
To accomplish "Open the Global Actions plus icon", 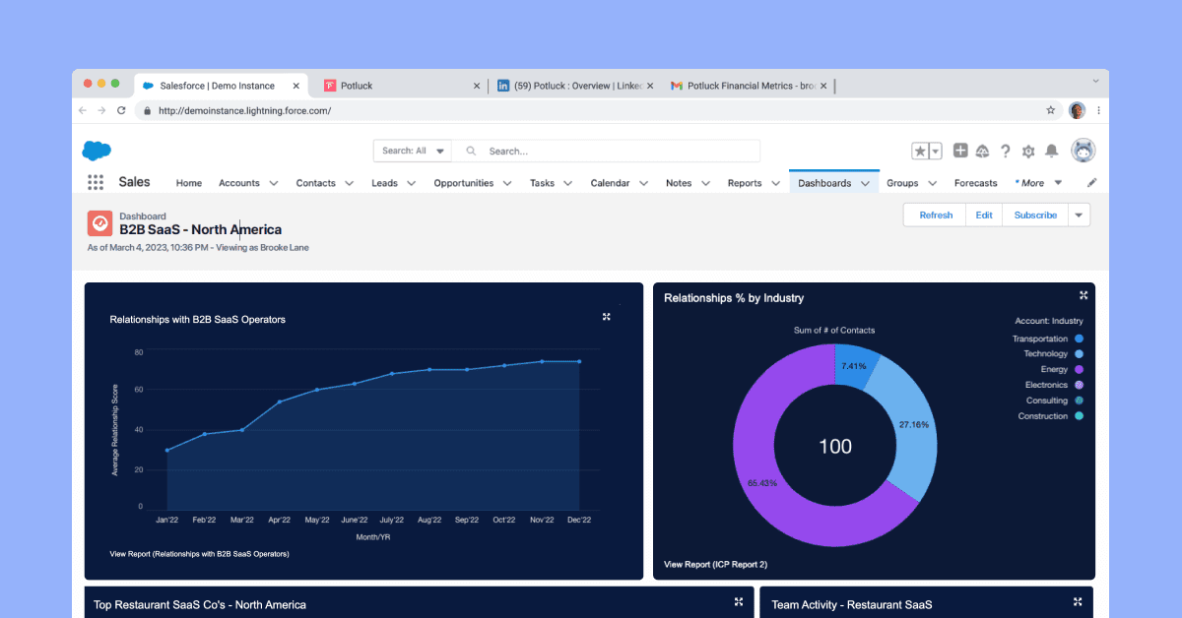I will 960,151.
